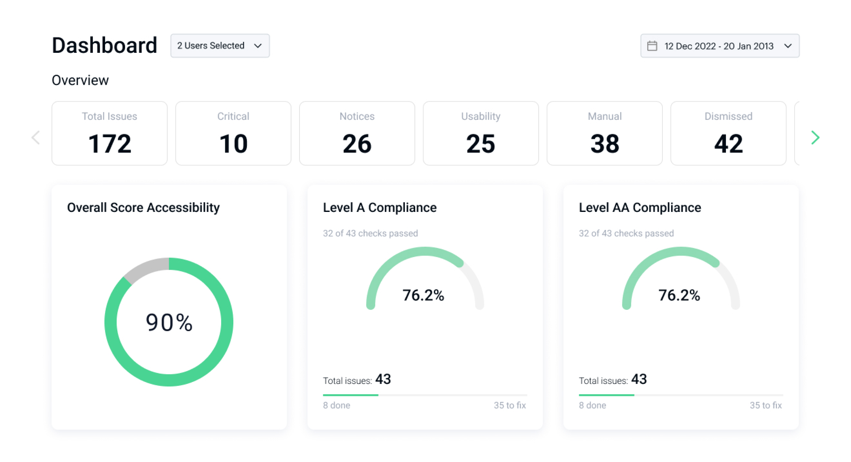Image resolution: width=851 pixels, height=462 pixels.
Task: Select the Total Issues card
Action: (109, 133)
